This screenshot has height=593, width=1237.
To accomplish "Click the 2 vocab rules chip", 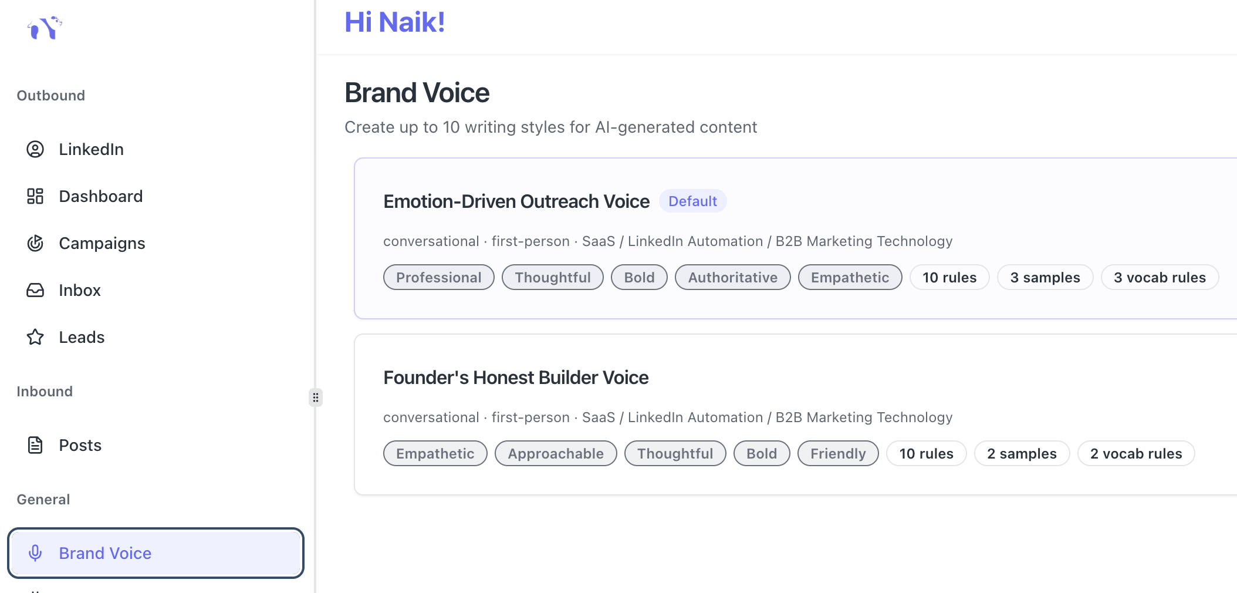I will point(1135,453).
